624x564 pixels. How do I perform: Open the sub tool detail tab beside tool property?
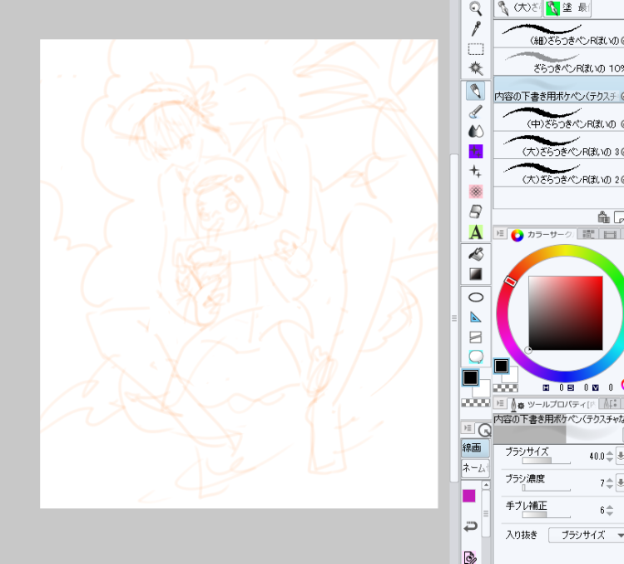(610, 404)
